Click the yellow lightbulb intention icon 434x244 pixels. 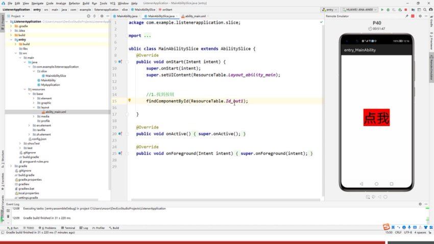point(129,101)
